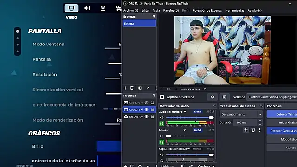297x167 pixels.
Task: Toggle lock on the first Captura source
Action: (x=152, y=103)
